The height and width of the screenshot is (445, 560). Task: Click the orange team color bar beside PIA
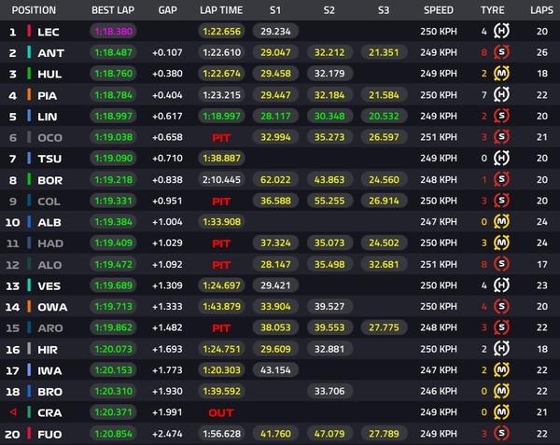tap(31, 94)
